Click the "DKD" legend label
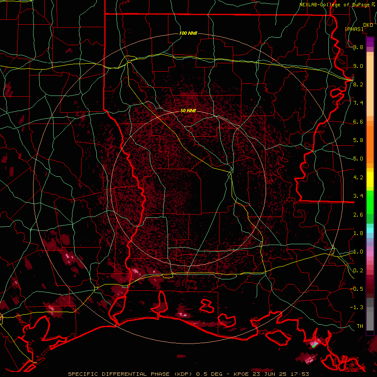 click(x=368, y=25)
